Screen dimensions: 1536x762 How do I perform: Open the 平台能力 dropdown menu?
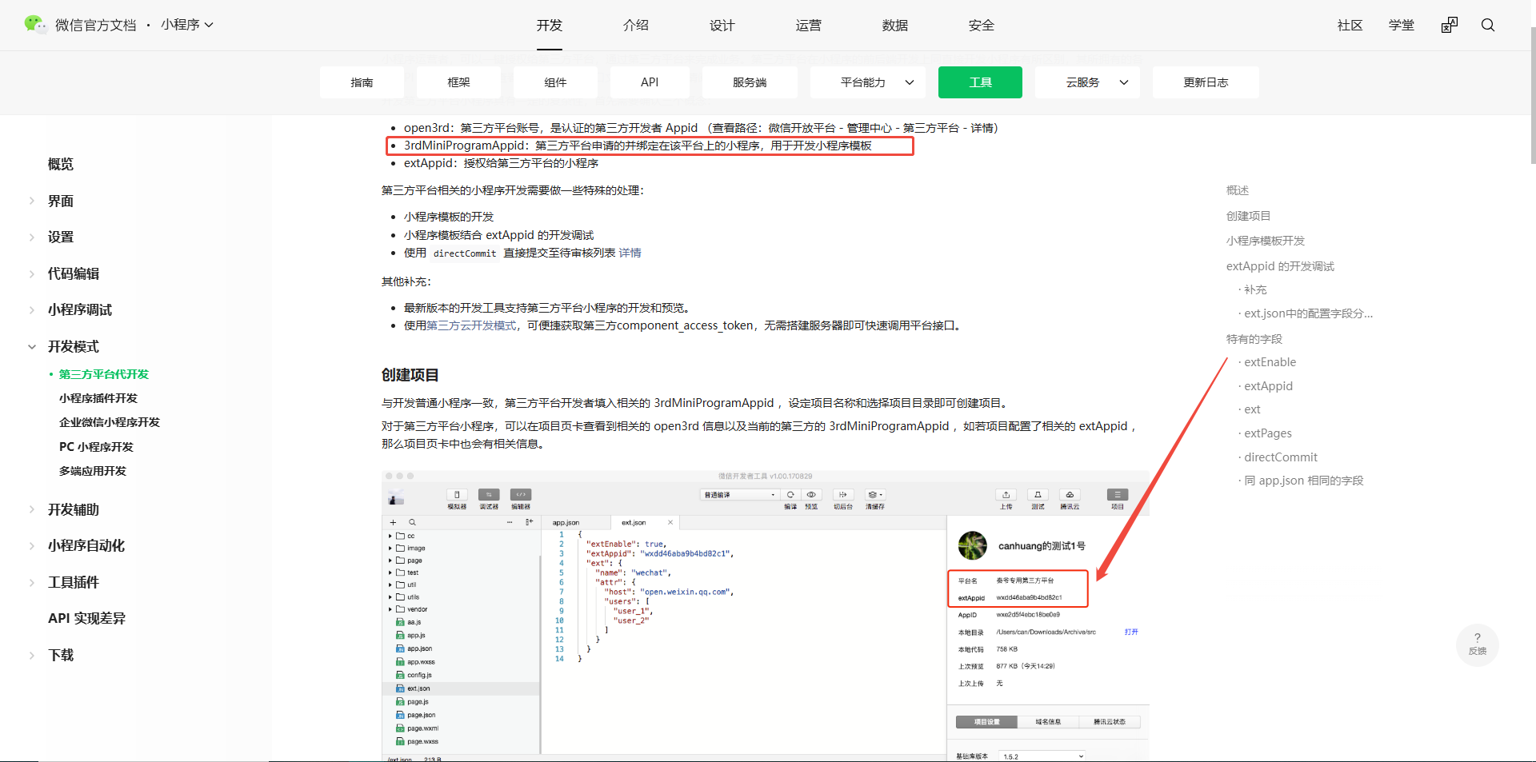coord(867,82)
